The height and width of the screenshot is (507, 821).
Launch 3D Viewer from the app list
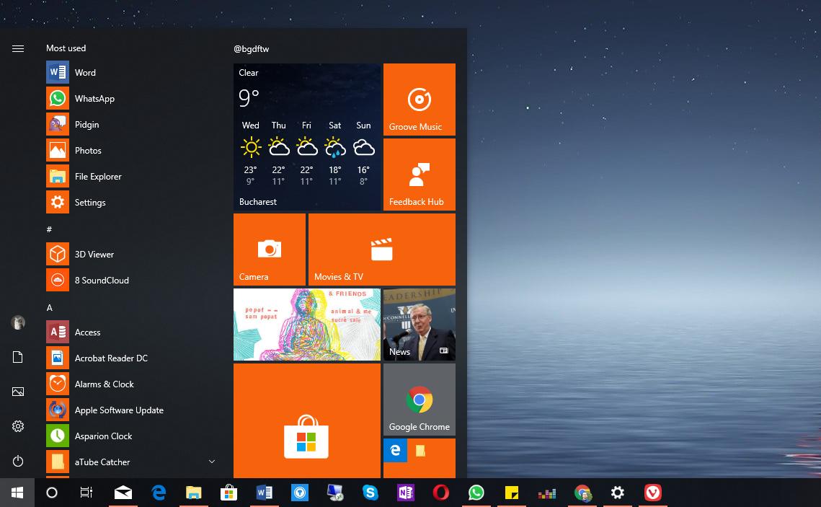pos(131,254)
